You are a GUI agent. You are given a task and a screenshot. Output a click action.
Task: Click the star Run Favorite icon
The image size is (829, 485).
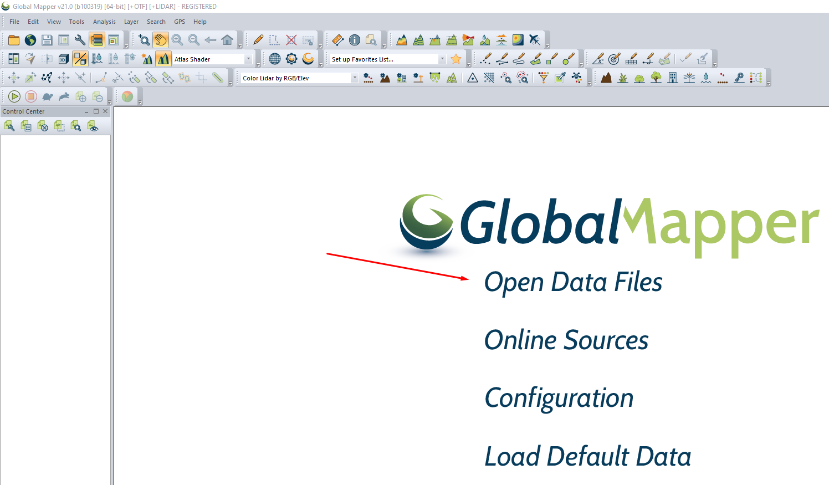pyautogui.click(x=456, y=59)
